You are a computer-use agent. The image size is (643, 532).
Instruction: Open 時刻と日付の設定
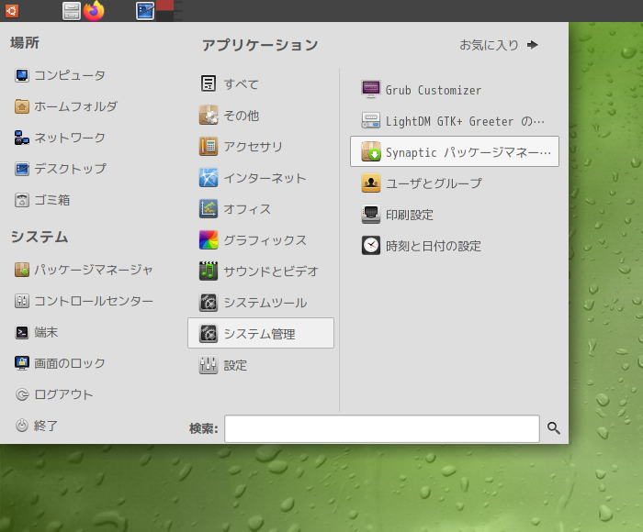(455, 246)
